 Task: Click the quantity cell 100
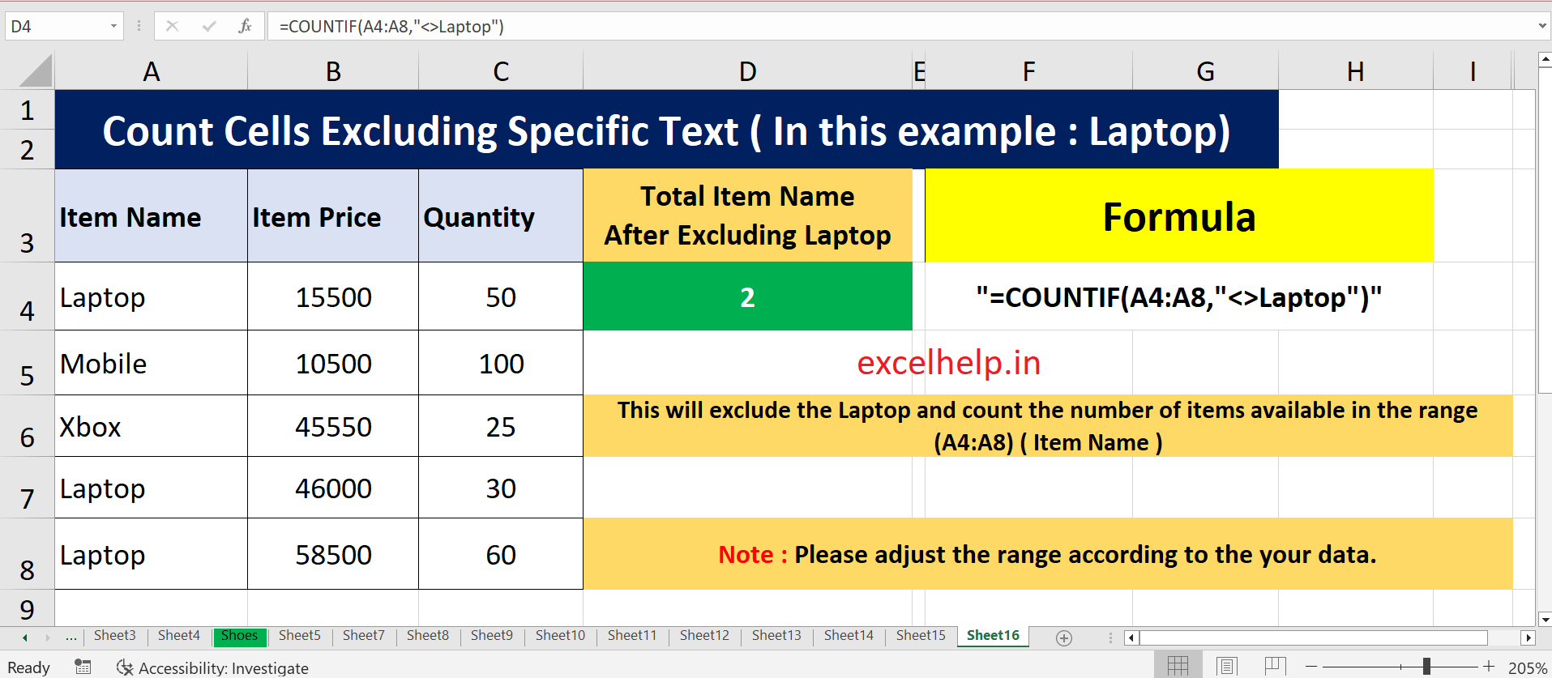click(x=501, y=363)
